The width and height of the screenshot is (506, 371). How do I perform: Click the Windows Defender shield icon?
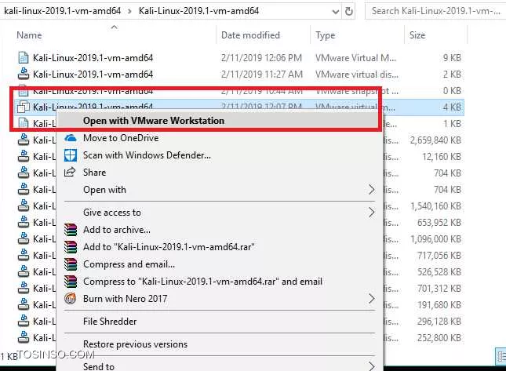coord(71,155)
